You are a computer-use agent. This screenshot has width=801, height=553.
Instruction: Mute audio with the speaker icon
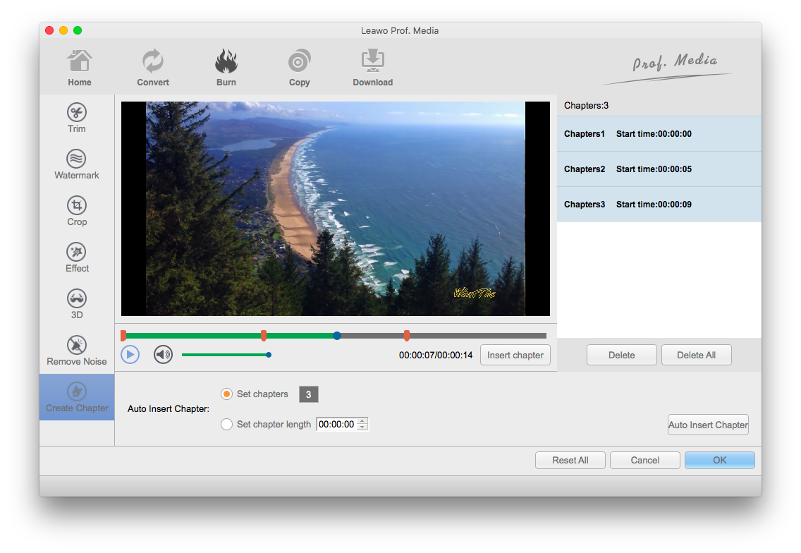tap(163, 355)
